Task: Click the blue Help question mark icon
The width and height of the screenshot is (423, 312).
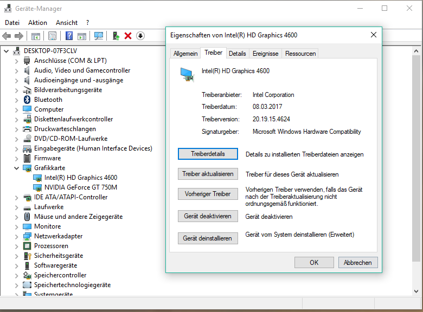Action: [x=69, y=36]
